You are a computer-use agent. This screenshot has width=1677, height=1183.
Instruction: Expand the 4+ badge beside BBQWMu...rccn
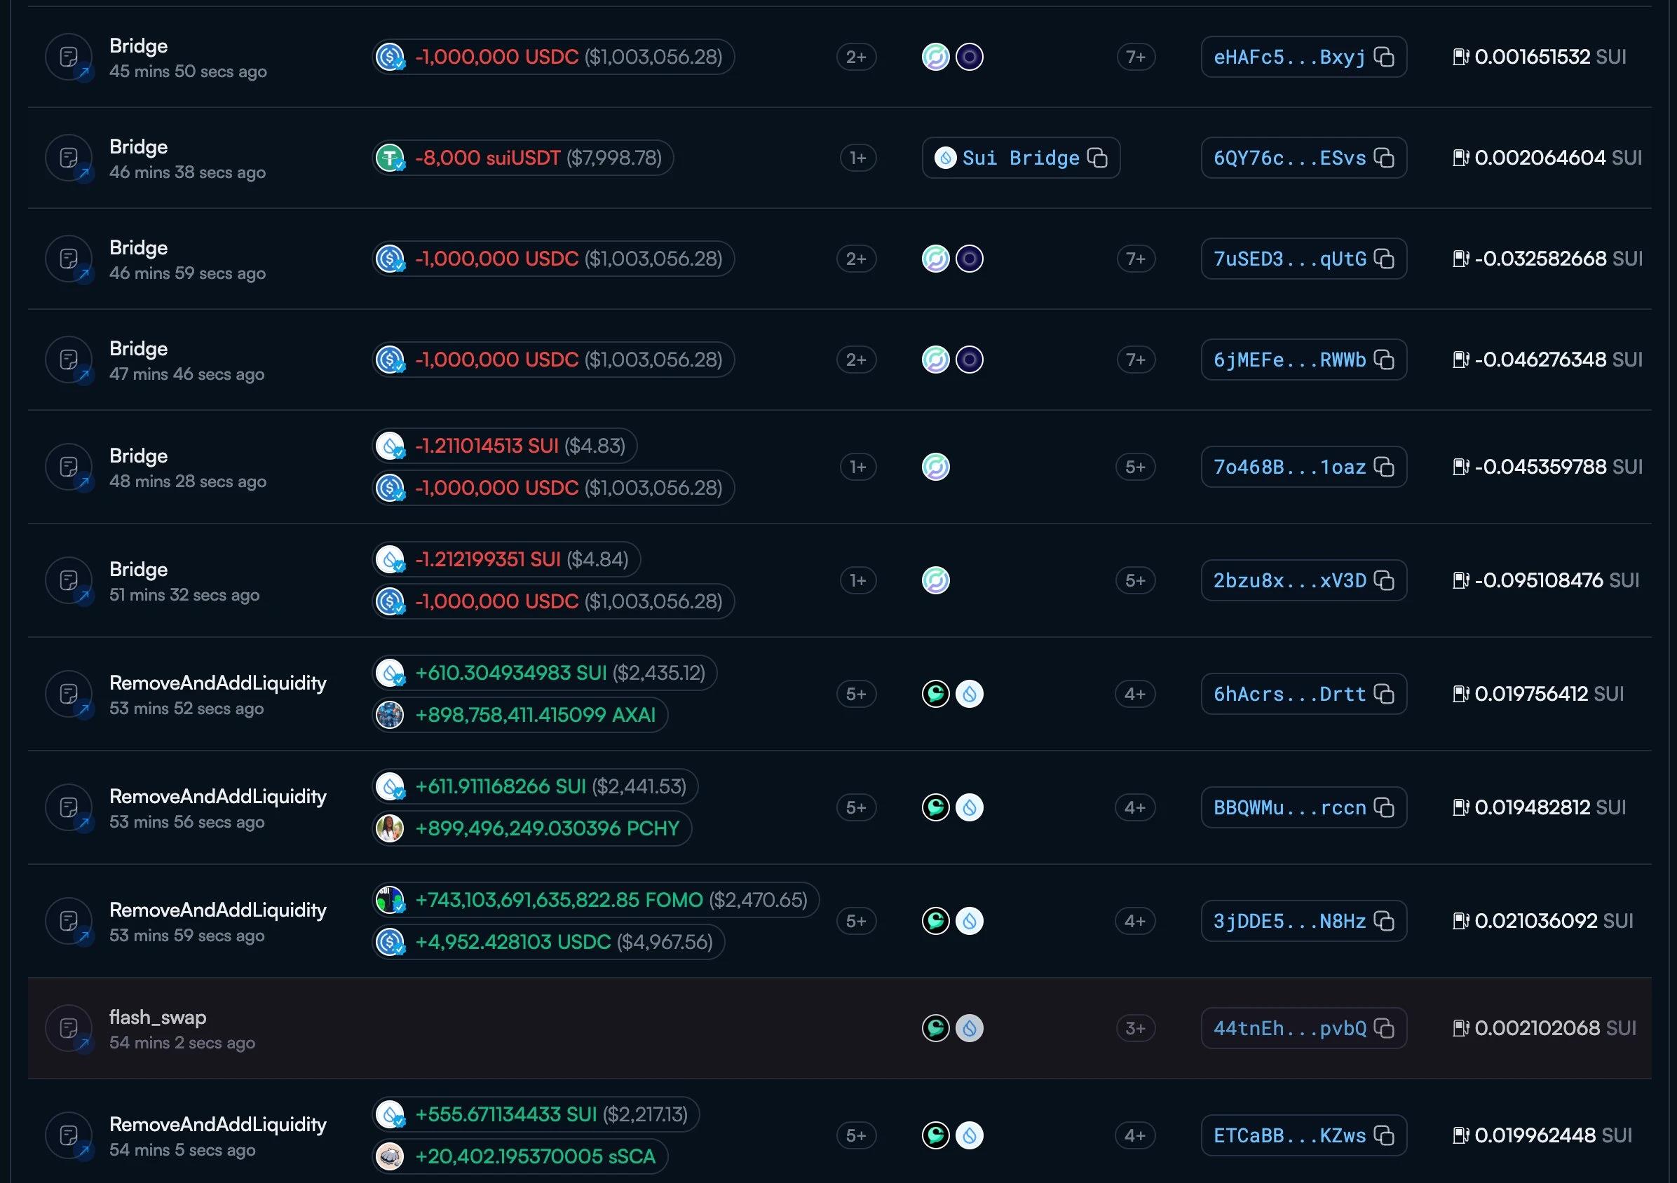tap(1135, 807)
